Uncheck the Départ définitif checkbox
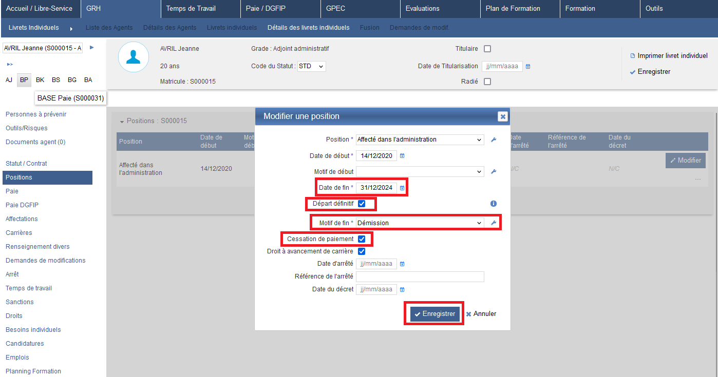The image size is (718, 377). (x=362, y=204)
